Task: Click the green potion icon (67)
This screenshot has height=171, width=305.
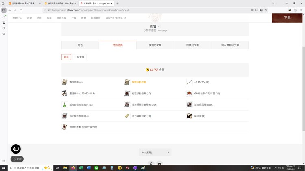Action: coord(65,105)
